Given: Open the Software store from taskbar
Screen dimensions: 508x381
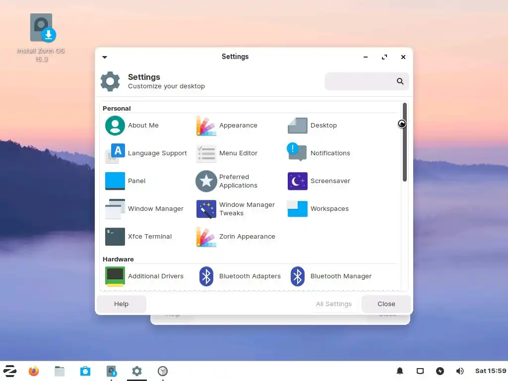Looking at the screenshot, I should pos(85,371).
